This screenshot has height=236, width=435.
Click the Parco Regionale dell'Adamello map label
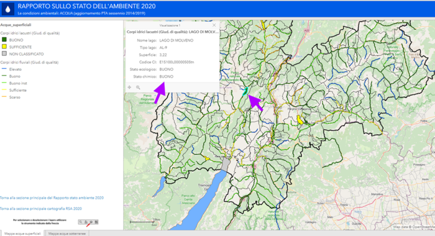tap(147, 99)
